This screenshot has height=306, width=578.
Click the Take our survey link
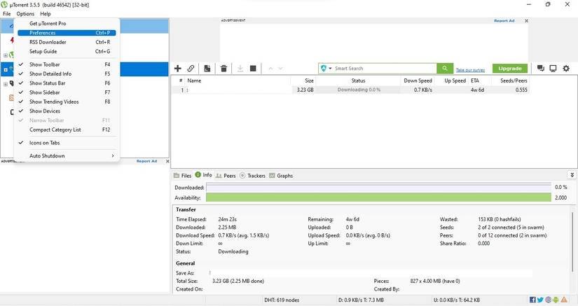(x=470, y=70)
